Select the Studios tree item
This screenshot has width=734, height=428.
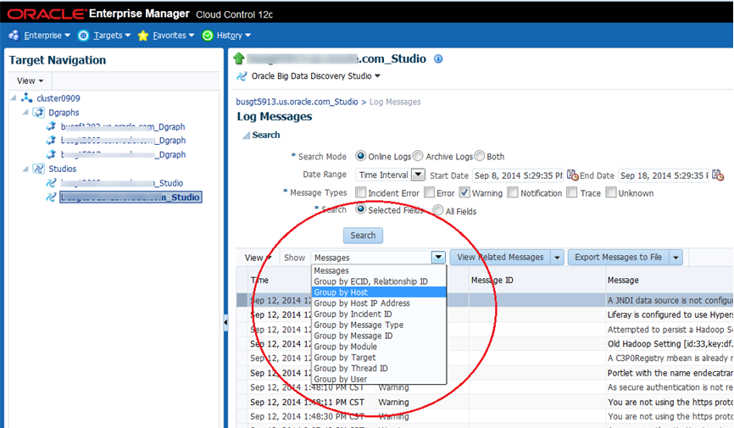click(x=62, y=169)
